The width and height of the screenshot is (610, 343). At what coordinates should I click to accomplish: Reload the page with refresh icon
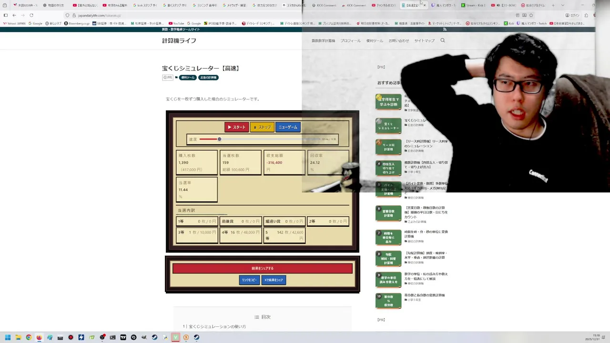point(31,15)
